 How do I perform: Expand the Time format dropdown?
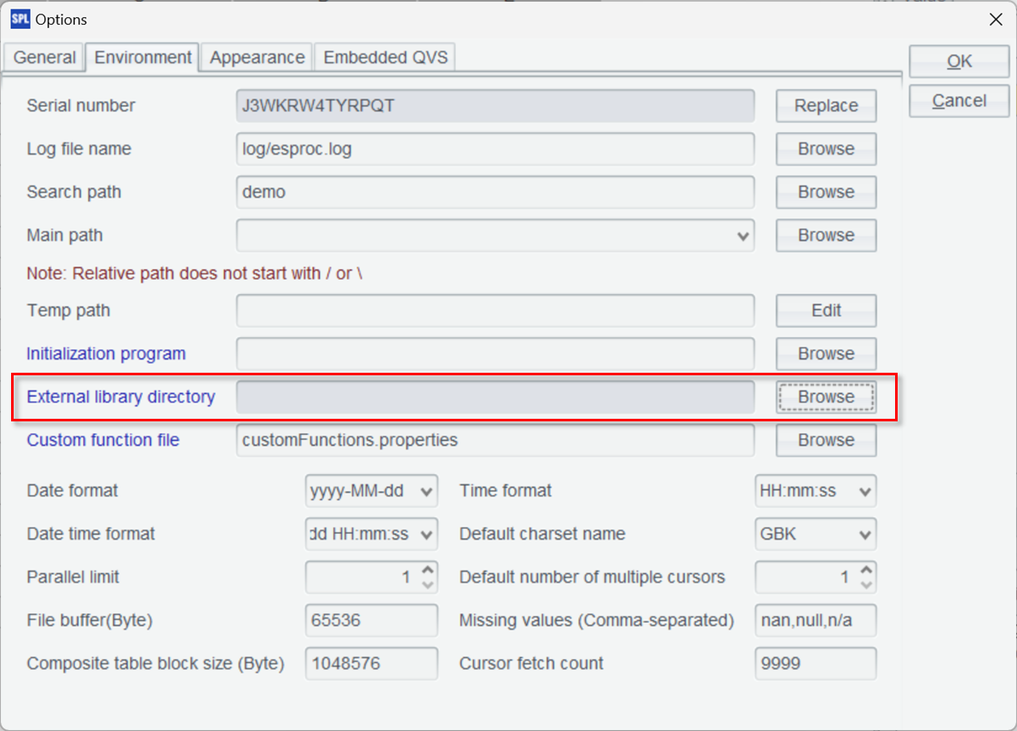click(x=865, y=491)
